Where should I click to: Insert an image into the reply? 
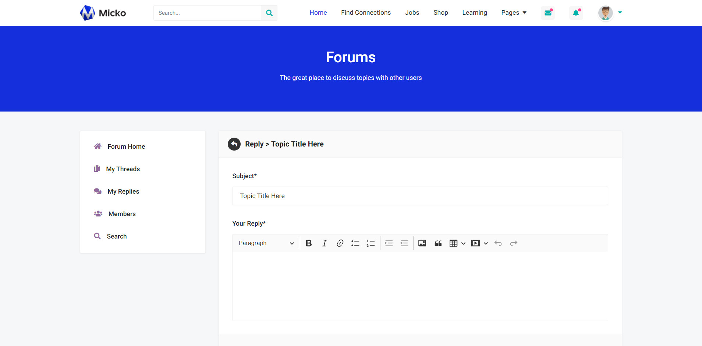pyautogui.click(x=422, y=243)
